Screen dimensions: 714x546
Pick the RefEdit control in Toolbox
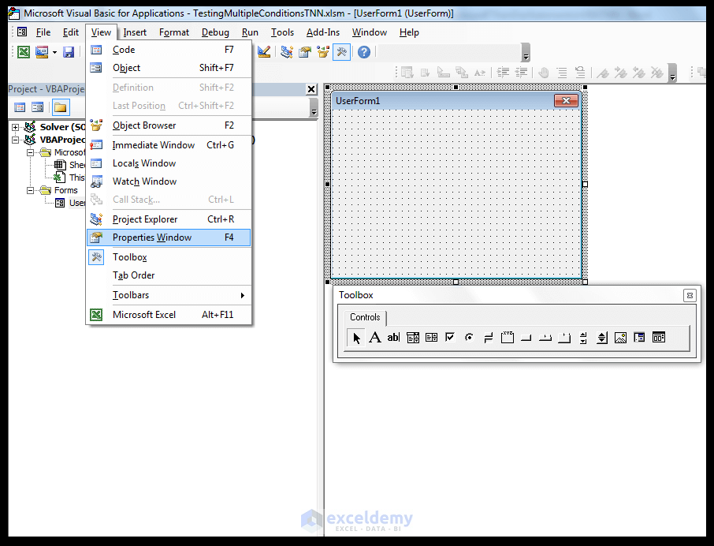pyautogui.click(x=639, y=338)
